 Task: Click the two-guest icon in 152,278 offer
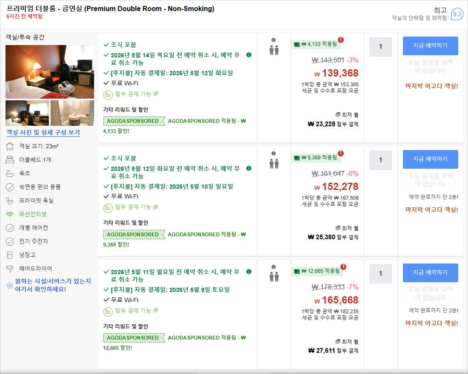(274, 164)
